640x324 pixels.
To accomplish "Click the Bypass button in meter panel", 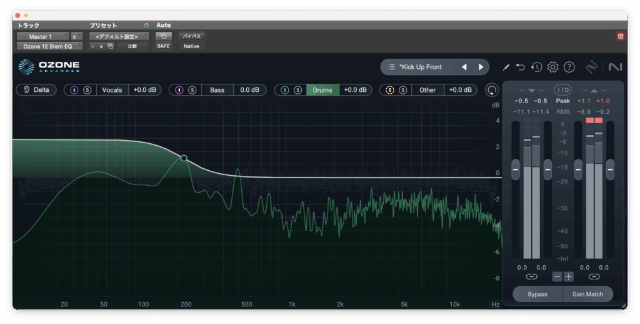I will (x=537, y=294).
